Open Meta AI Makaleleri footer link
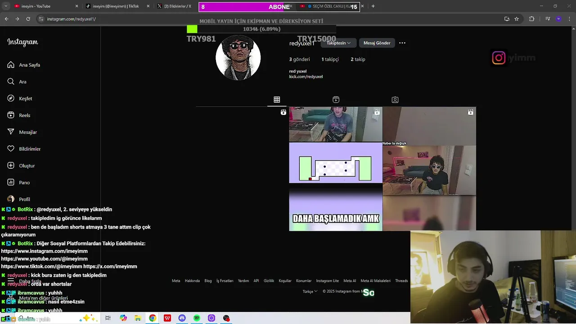The height and width of the screenshot is (324, 576). [375, 281]
